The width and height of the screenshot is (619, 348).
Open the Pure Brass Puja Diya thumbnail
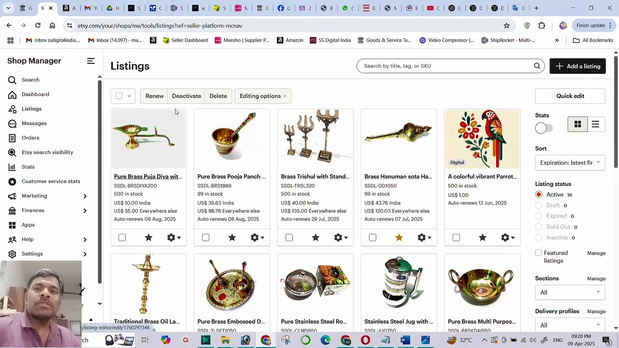(x=148, y=139)
